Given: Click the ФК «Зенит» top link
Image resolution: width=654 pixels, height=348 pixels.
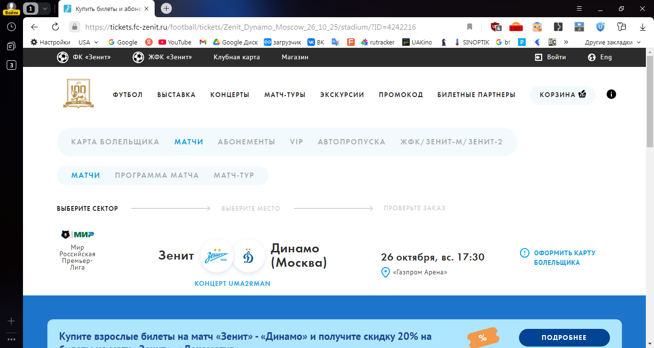Looking at the screenshot, I should pyautogui.click(x=84, y=57).
